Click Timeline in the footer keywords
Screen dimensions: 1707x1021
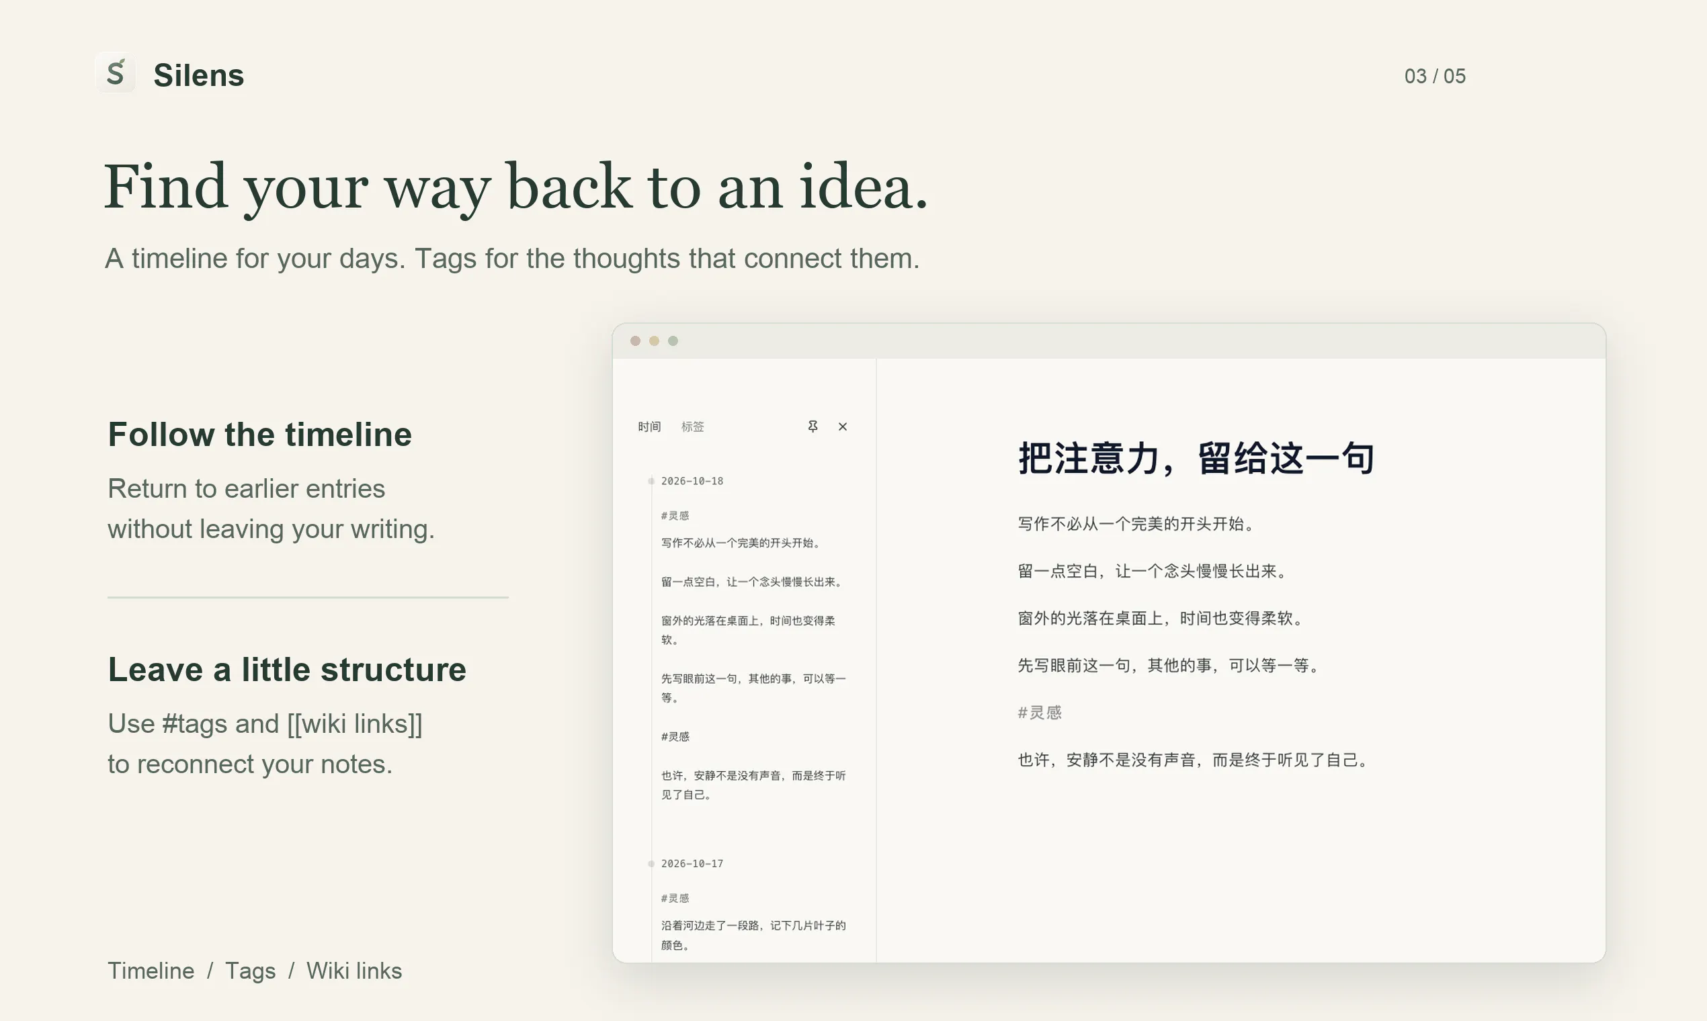tap(151, 971)
